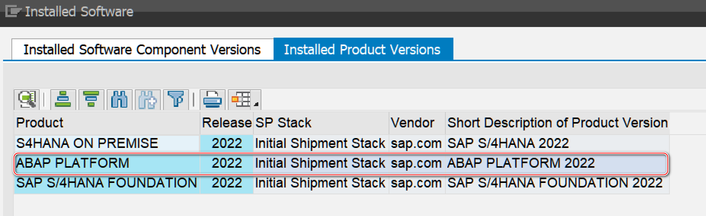Set a filter with the funnel icon
Image resolution: width=706 pixels, height=216 pixels.
[176, 100]
